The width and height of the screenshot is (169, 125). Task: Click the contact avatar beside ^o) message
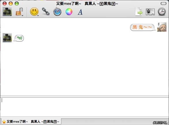[7, 38]
